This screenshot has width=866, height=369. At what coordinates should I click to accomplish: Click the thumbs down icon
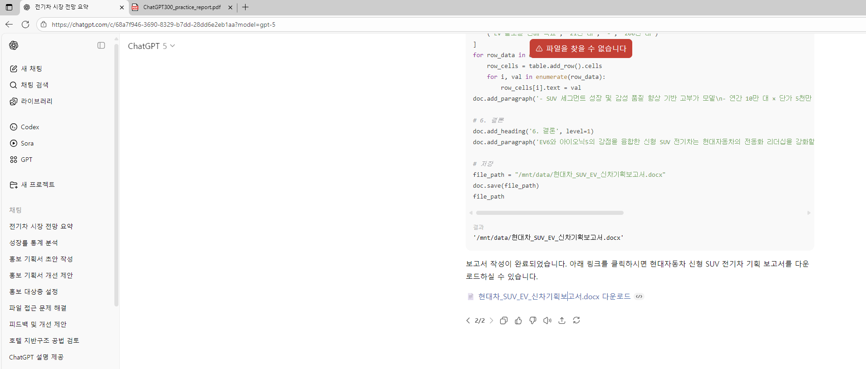coord(533,320)
